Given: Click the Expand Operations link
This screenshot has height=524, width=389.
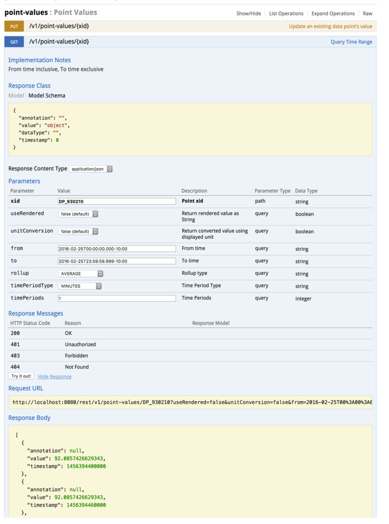Looking at the screenshot, I should tap(333, 14).
